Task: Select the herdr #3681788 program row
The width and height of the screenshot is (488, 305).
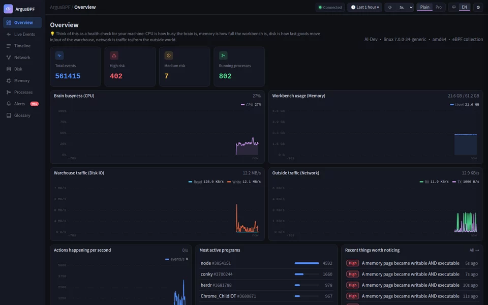Action: coord(266,285)
